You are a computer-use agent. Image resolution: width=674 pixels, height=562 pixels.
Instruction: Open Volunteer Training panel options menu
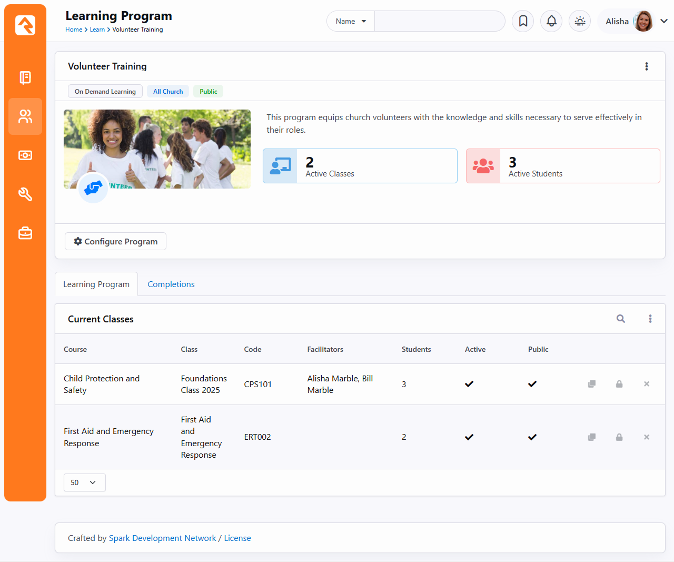tap(647, 66)
